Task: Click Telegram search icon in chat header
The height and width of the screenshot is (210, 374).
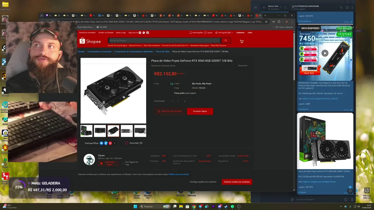Action: point(341,8)
